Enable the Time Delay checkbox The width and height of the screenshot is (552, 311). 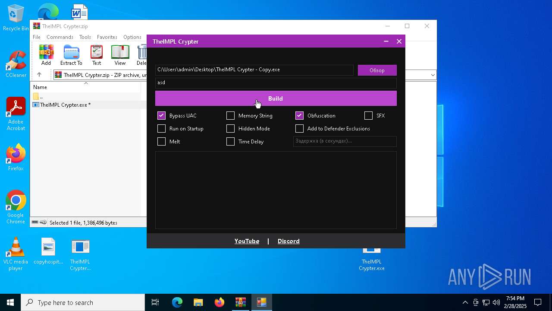click(x=230, y=142)
